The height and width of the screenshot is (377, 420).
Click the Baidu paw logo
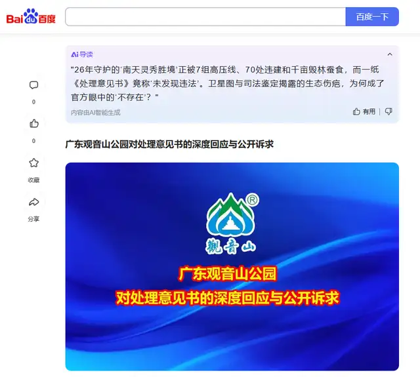31,16
